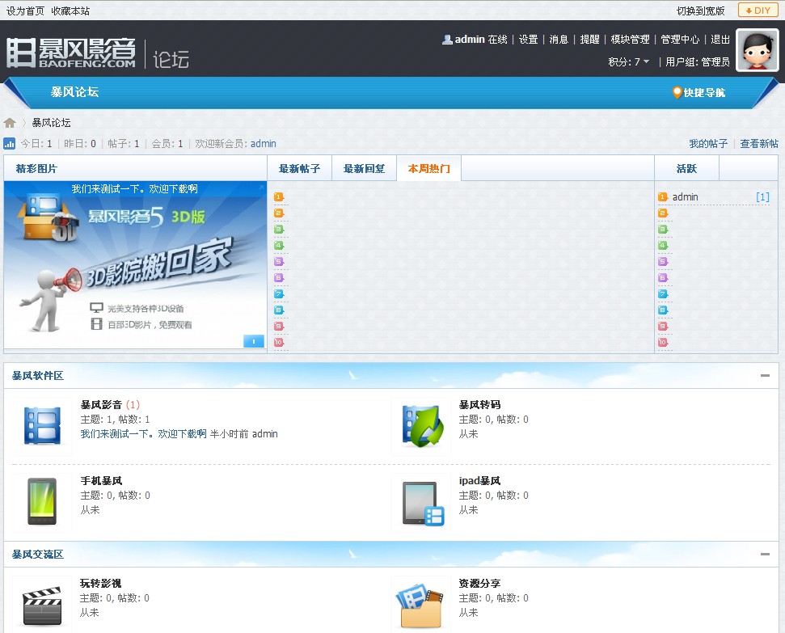Open the 暴风影音 forum title

(101, 405)
